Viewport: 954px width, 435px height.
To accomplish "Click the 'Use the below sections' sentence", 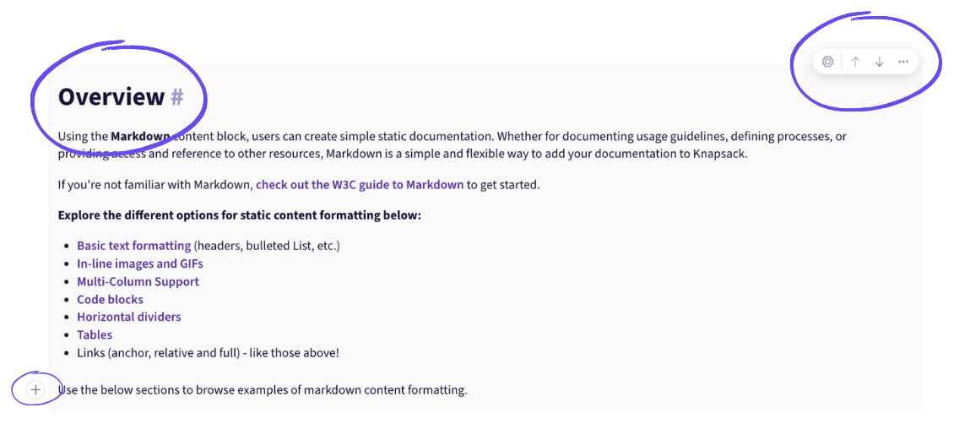I will click(263, 390).
